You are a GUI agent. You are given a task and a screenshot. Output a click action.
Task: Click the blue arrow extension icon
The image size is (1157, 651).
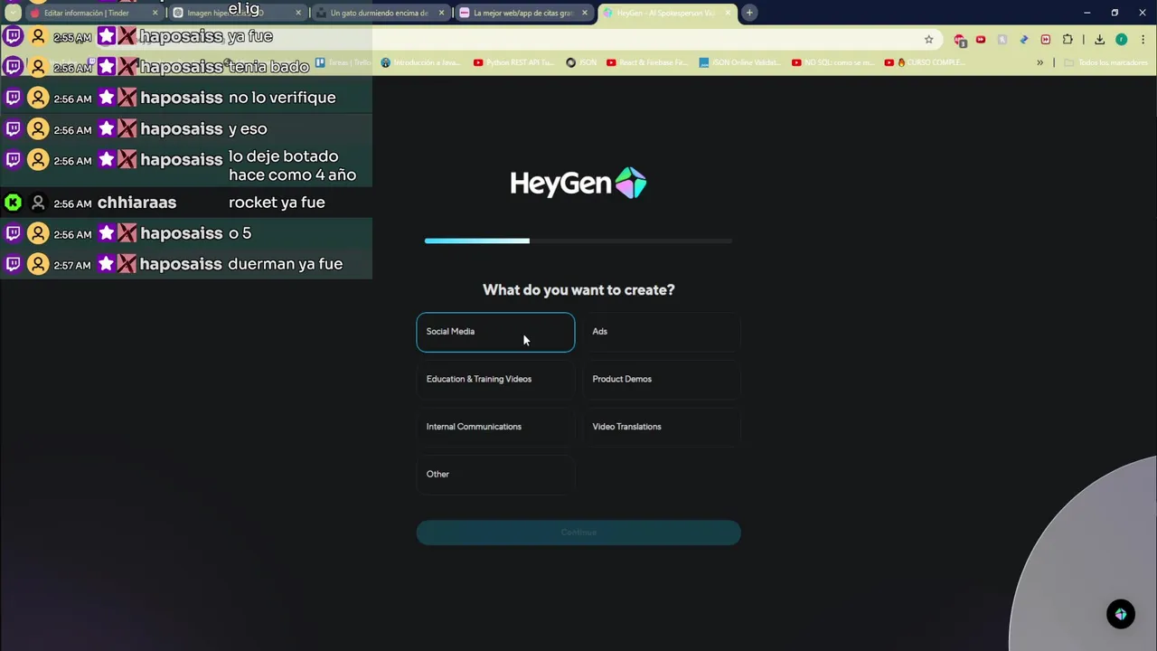click(x=1024, y=40)
